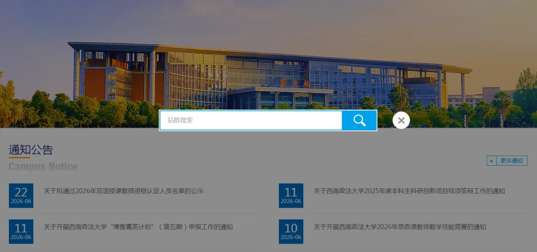Screen dimensions: 537x252
Task: Open notice about 2026年双语授课教师资格认定 公示
Action: (124, 191)
